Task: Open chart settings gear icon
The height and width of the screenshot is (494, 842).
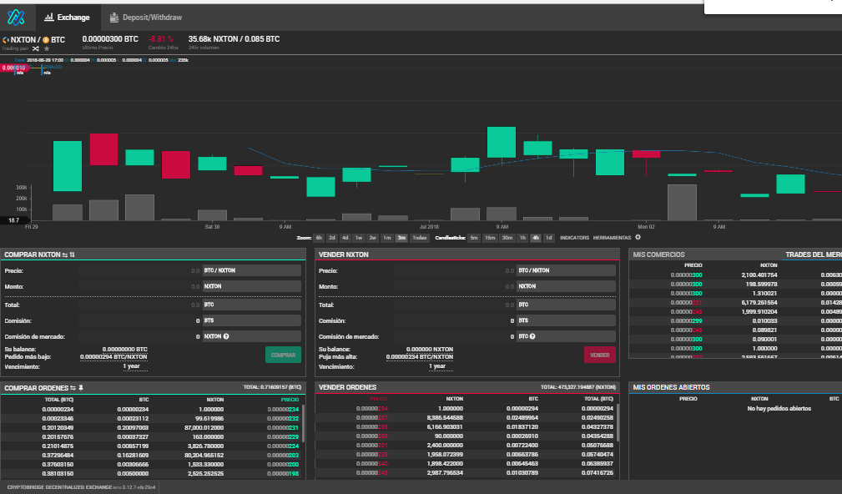Action: (x=638, y=237)
